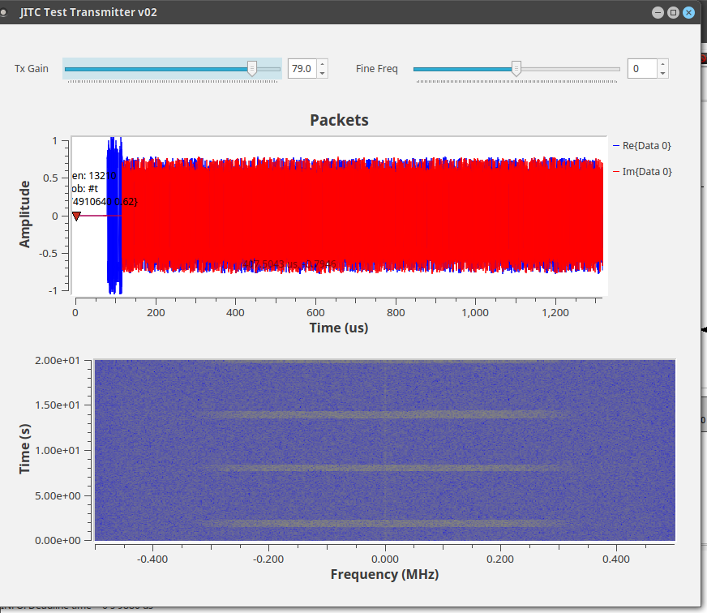This screenshot has height=613, width=707.
Task: Increment Fine Freq using up arrow
Action: [x=662, y=64]
